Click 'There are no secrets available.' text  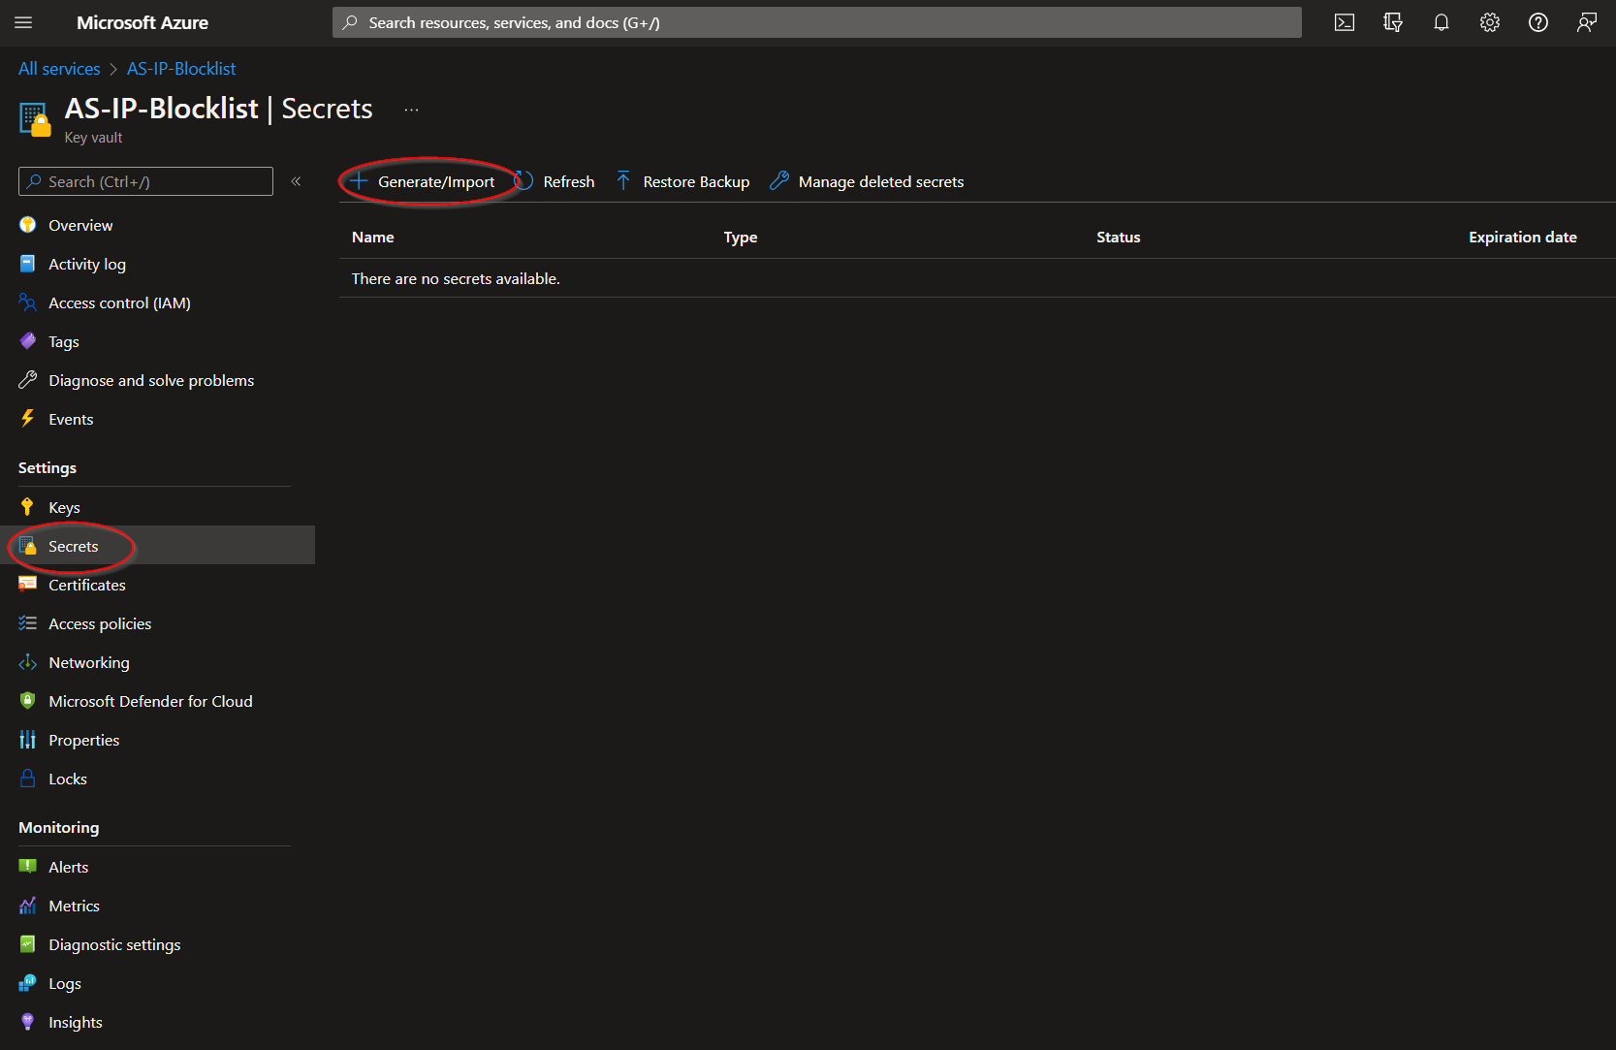[456, 278]
